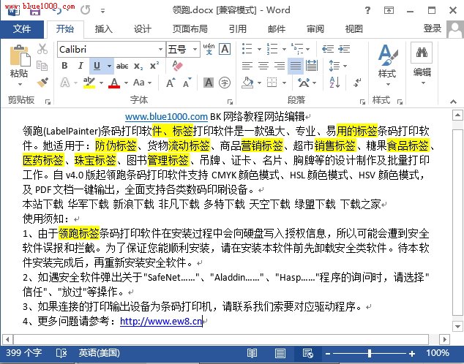Switch to the 页面布局 (Page Layout) tab
Image resolution: width=464 pixels, height=364 pixels.
tap(189, 29)
